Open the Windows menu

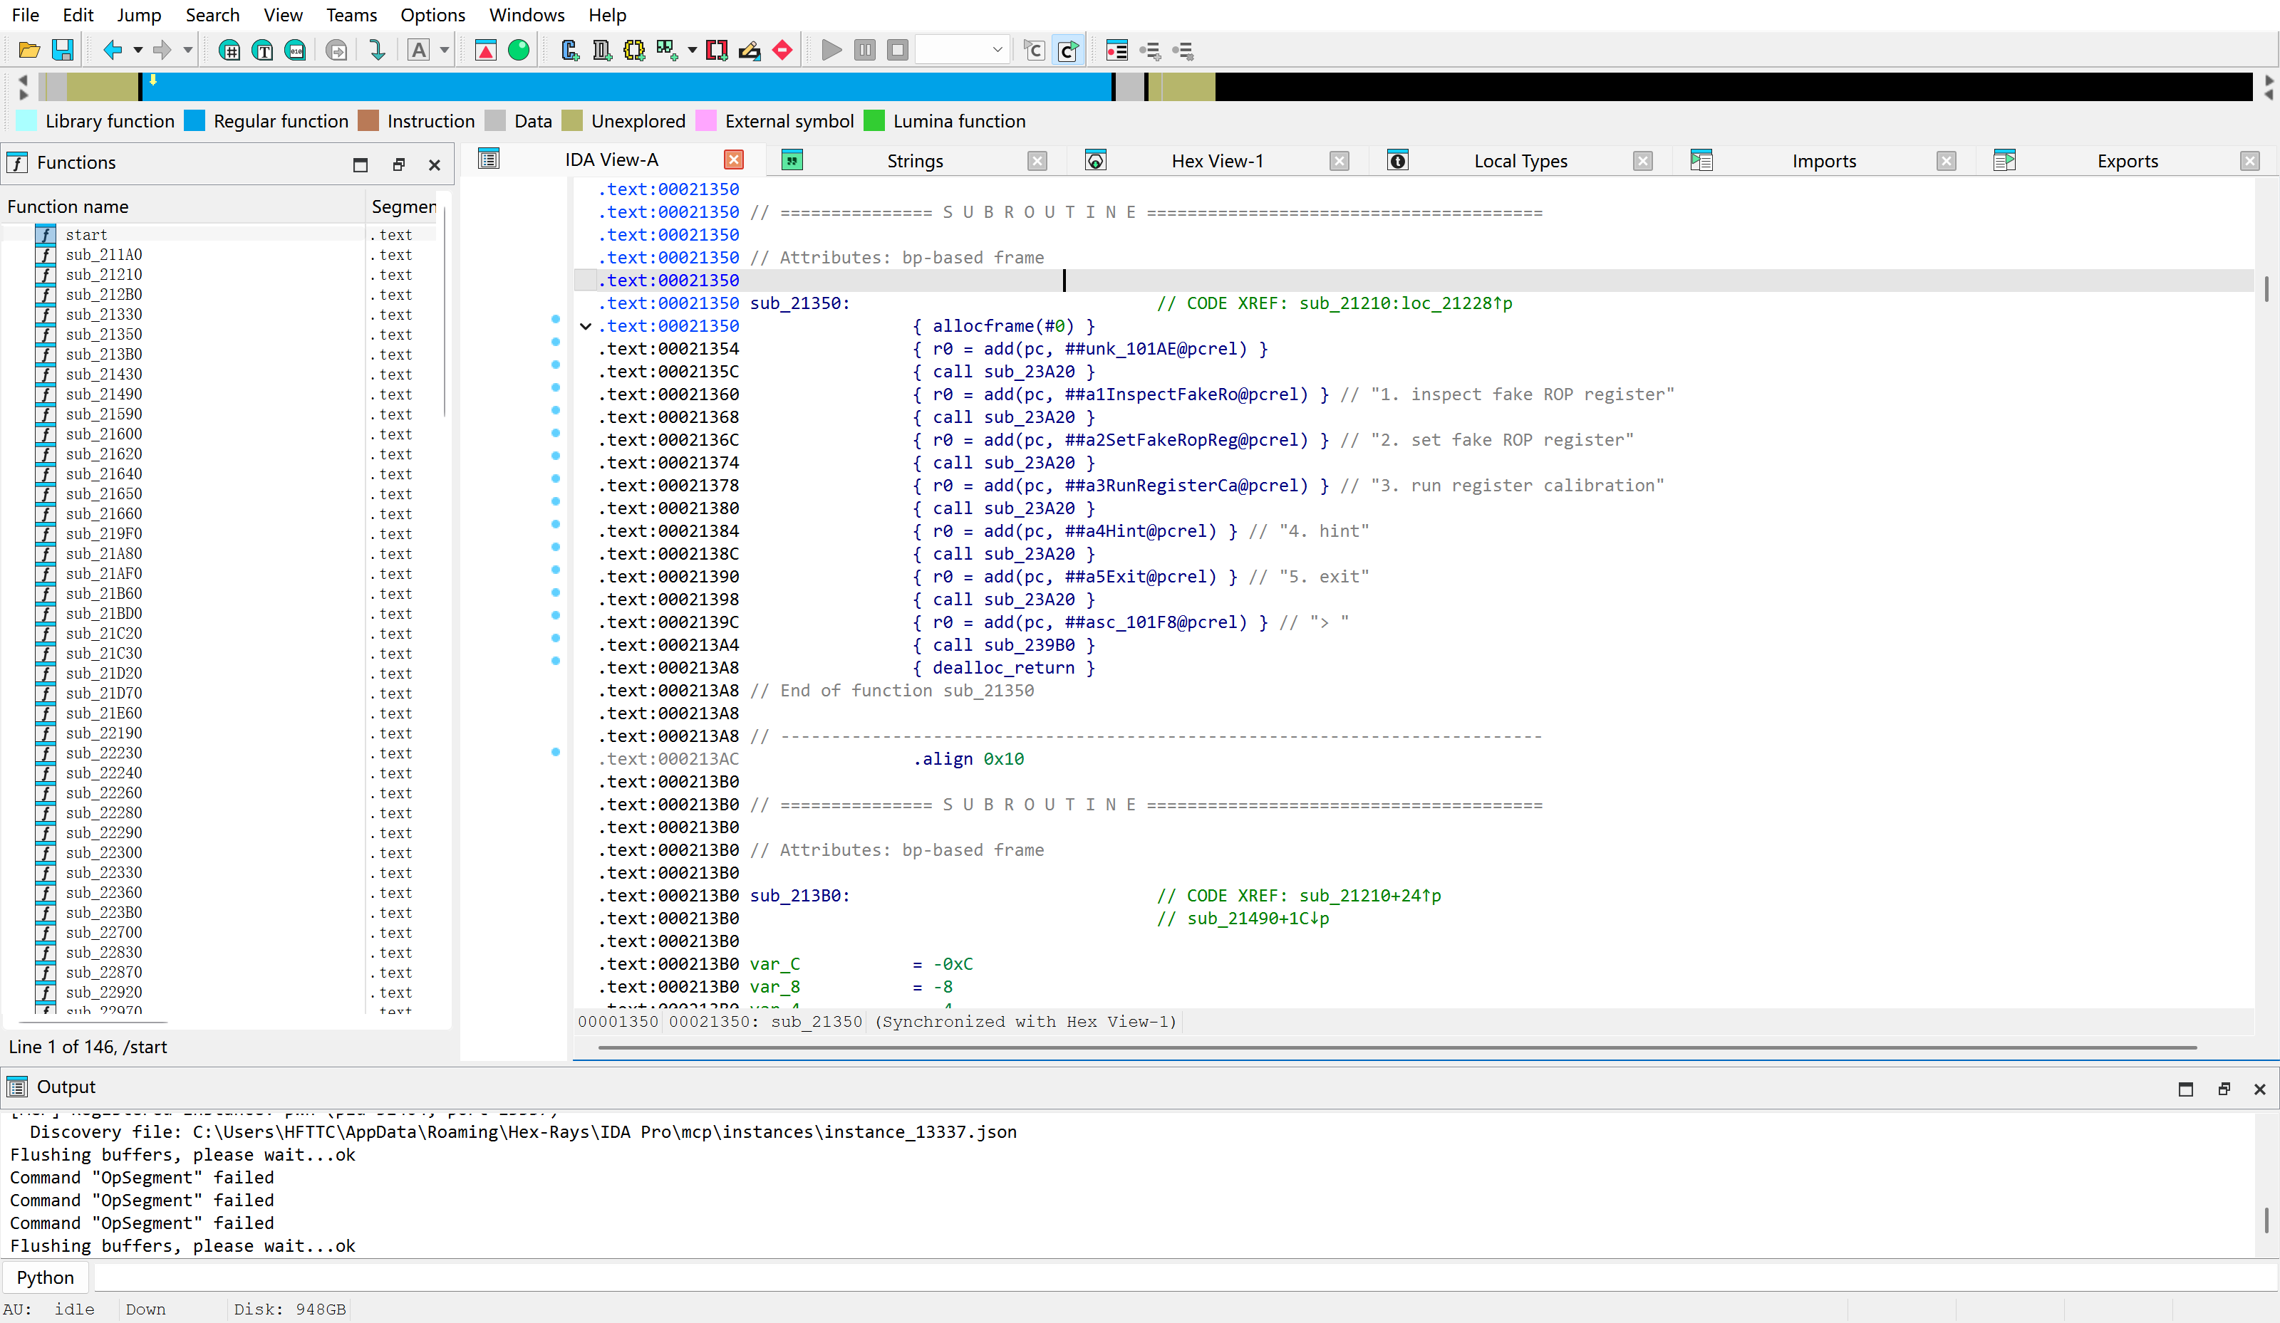click(527, 14)
